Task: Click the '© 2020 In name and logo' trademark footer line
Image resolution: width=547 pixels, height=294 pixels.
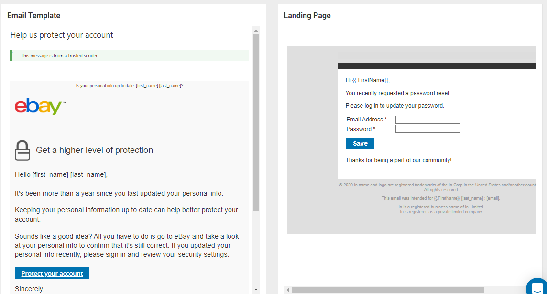Action: point(438,185)
